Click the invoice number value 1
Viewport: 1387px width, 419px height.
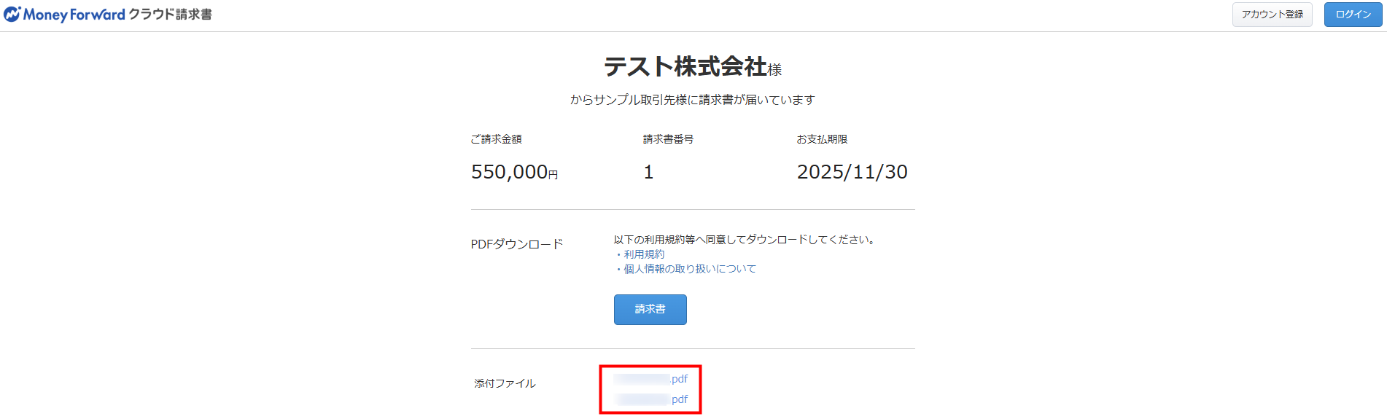(648, 172)
